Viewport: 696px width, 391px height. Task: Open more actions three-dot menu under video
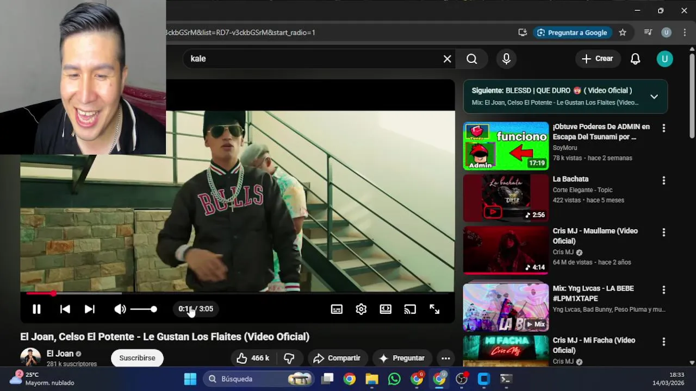point(445,358)
